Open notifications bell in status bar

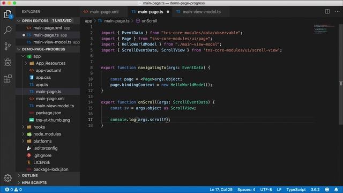pyautogui.click(x=336, y=189)
